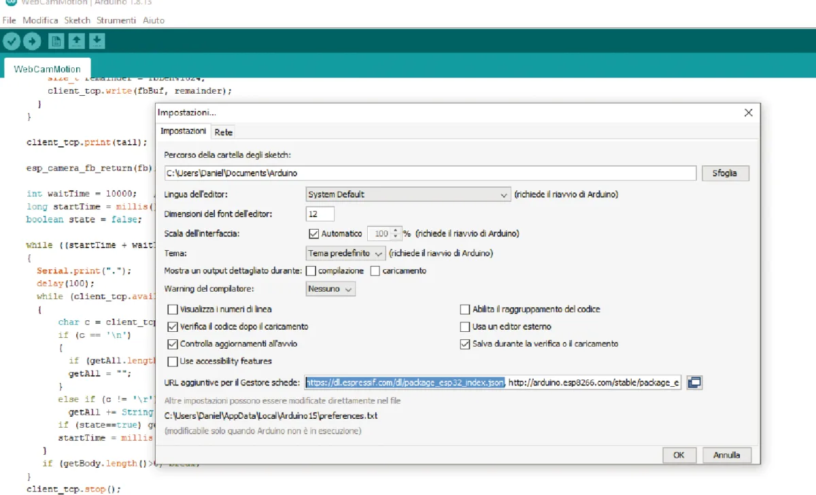Create a new sketch with New icon

56,42
